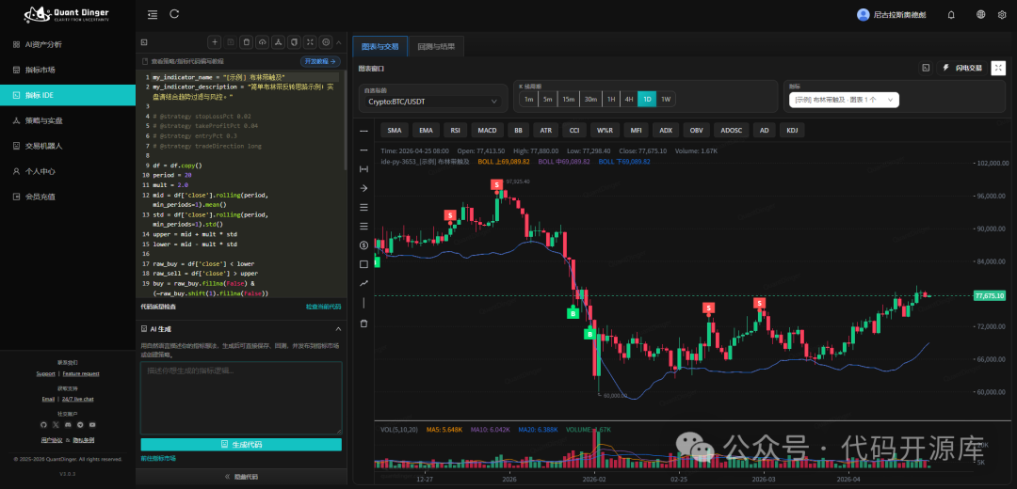
Task: Toggle the KDJ indicator
Action: [x=792, y=130]
